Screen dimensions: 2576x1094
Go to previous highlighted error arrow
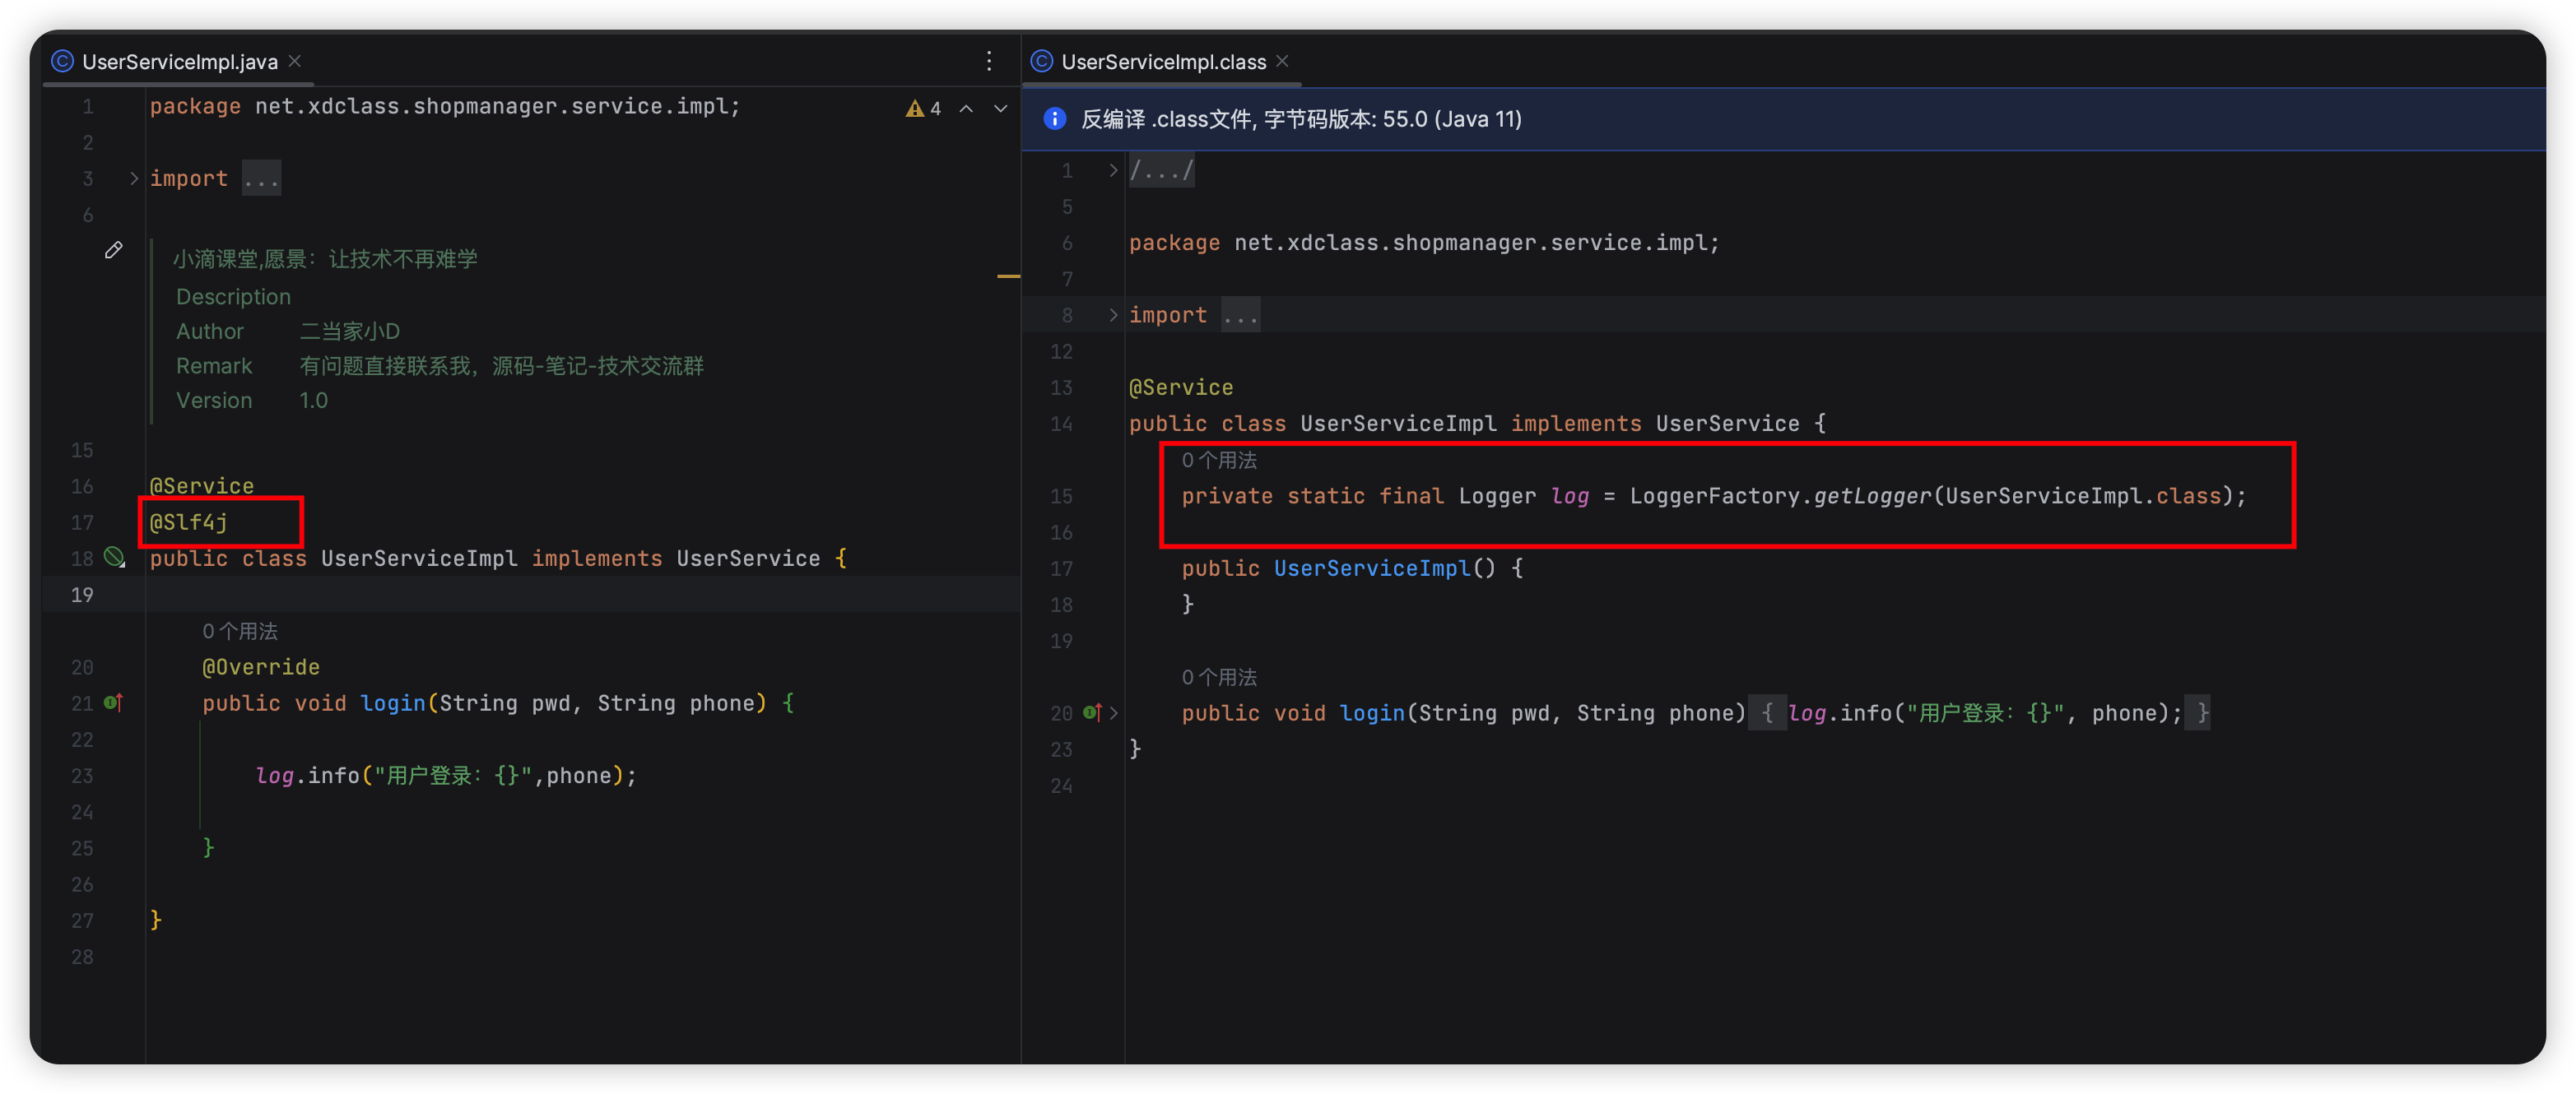point(966,109)
